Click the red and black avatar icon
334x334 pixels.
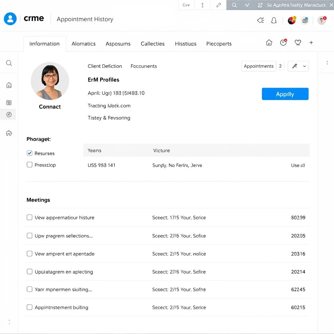(x=292, y=20)
